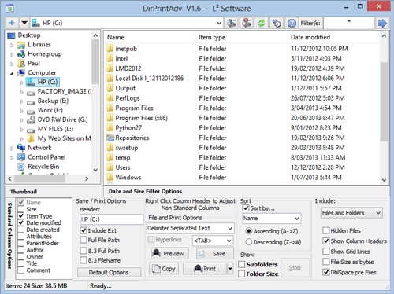Open help with the blue question mark icon
This screenshot has width=394, height=294.
point(292,23)
